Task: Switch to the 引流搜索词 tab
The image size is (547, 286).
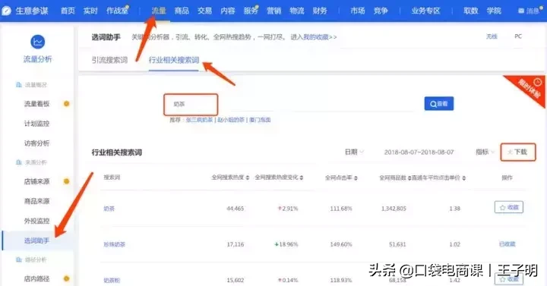Action: coord(109,60)
